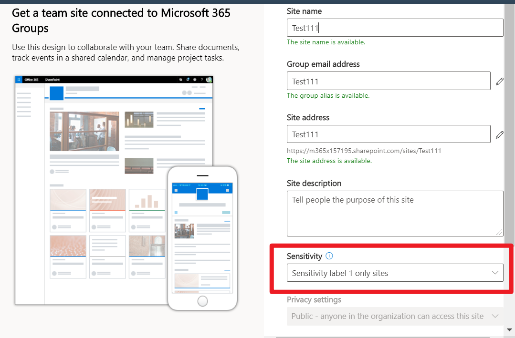Click the resize grip of description box

click(499, 232)
